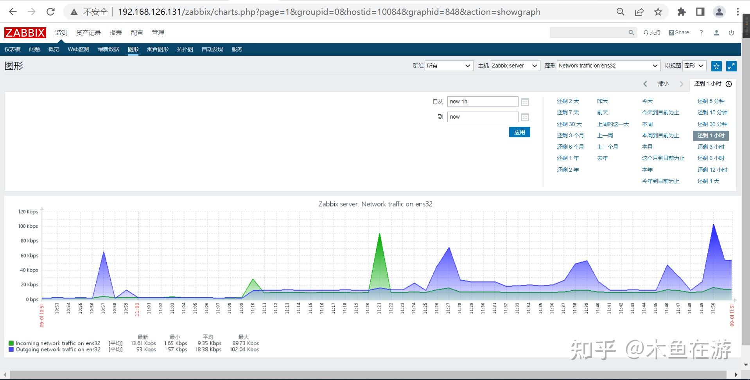The width and height of the screenshot is (750, 380).
Task: Open the 管理 main menu
Action: [x=158, y=33]
